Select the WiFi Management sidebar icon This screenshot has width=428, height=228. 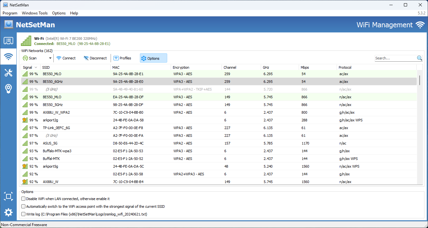pos(8,57)
